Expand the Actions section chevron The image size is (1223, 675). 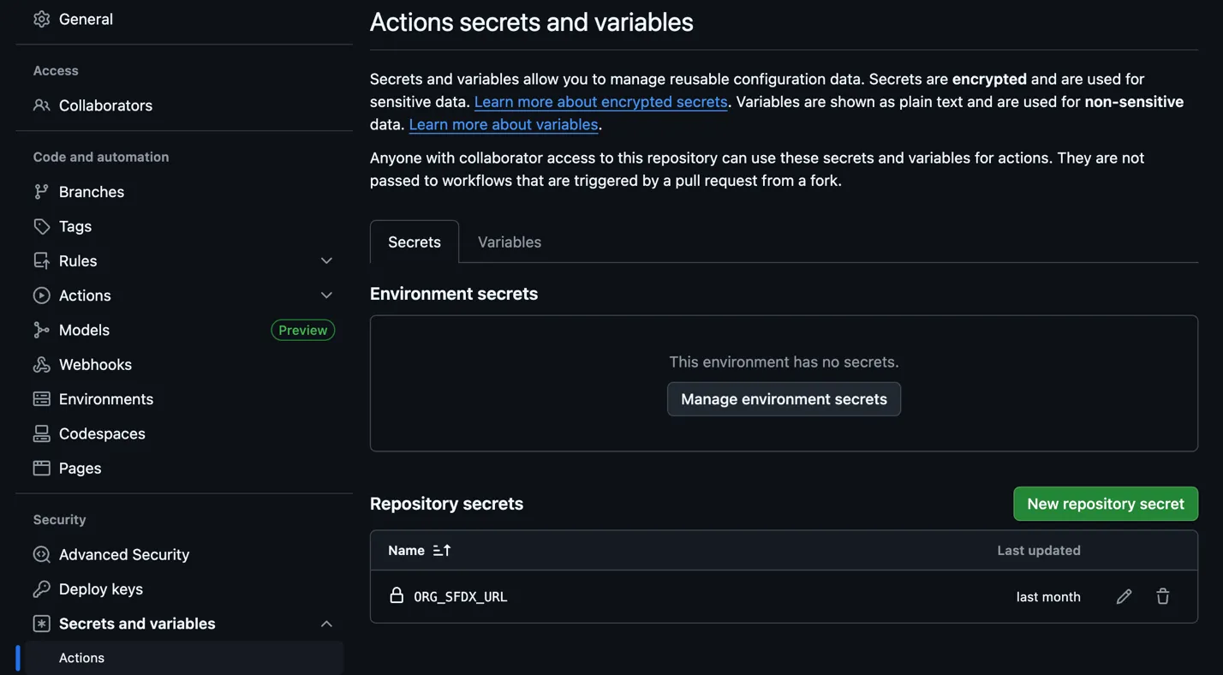click(x=326, y=295)
